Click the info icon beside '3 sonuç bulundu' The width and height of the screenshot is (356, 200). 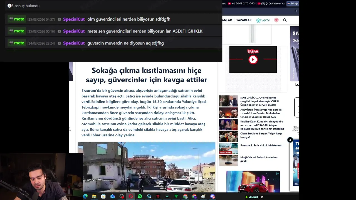pyautogui.click(x=9, y=6)
